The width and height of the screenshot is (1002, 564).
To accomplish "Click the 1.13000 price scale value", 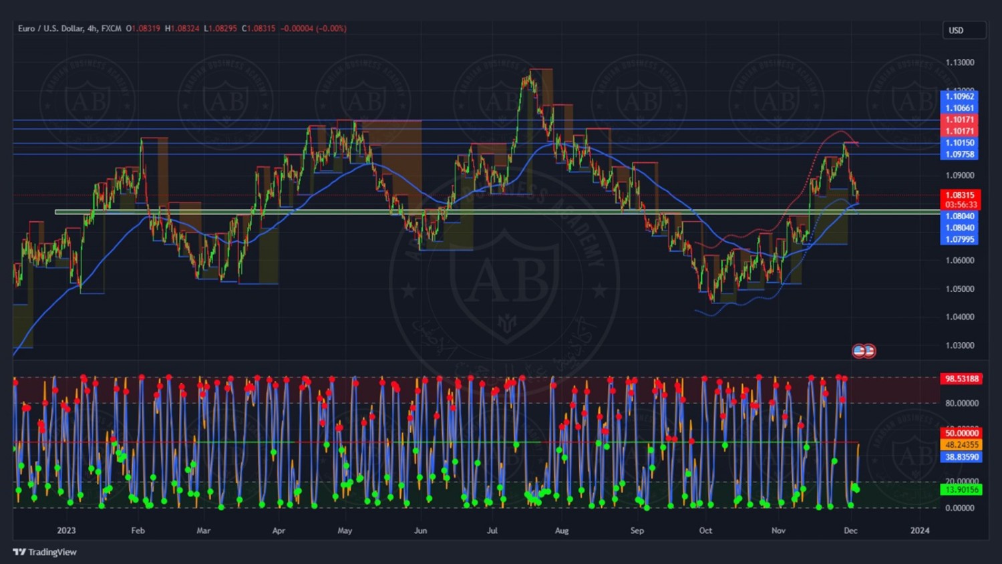I will click(960, 63).
